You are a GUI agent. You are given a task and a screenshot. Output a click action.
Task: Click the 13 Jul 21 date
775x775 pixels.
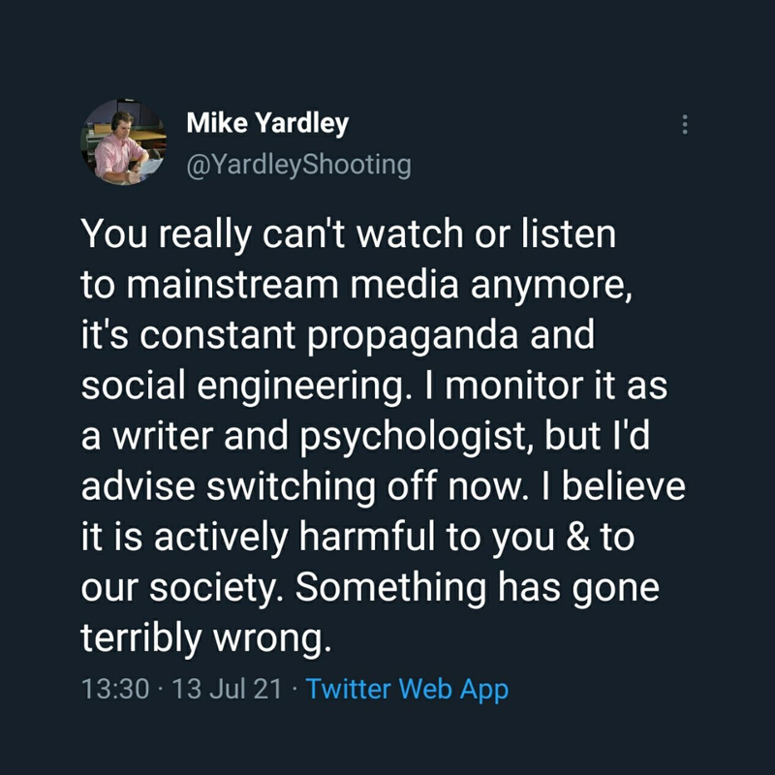[227, 689]
